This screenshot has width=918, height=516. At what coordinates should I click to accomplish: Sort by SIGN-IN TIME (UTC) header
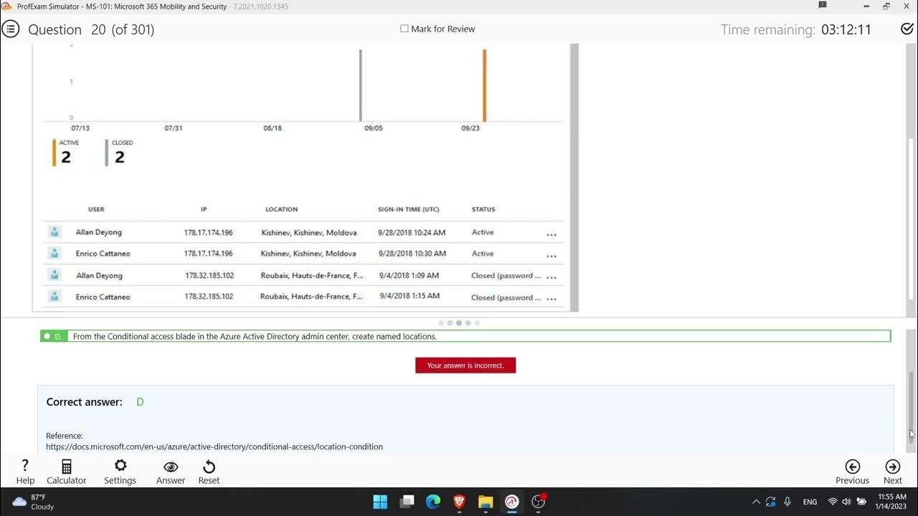(409, 209)
